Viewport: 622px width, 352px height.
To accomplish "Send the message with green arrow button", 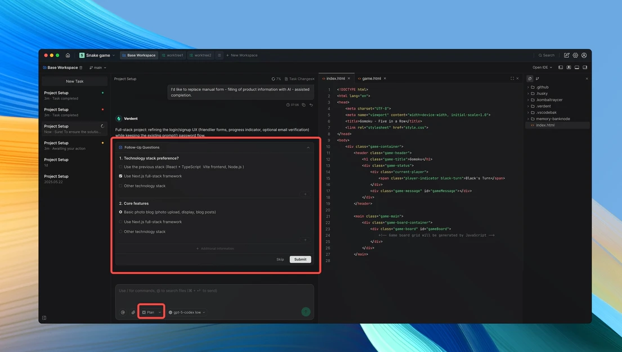I will (306, 312).
